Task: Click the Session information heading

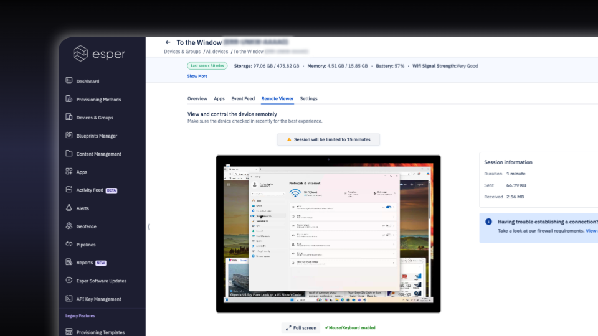Action: click(508, 162)
